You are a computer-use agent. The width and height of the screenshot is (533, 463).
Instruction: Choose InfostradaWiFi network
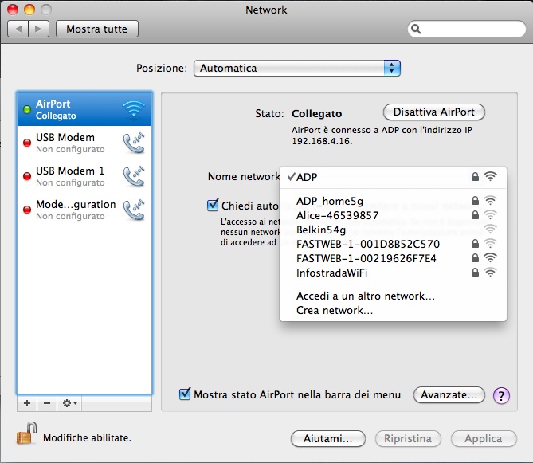(393, 273)
